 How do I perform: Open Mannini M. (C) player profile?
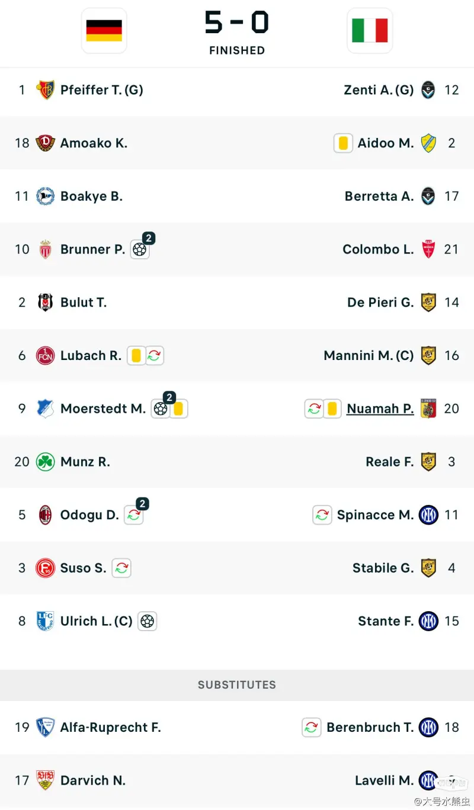(369, 355)
